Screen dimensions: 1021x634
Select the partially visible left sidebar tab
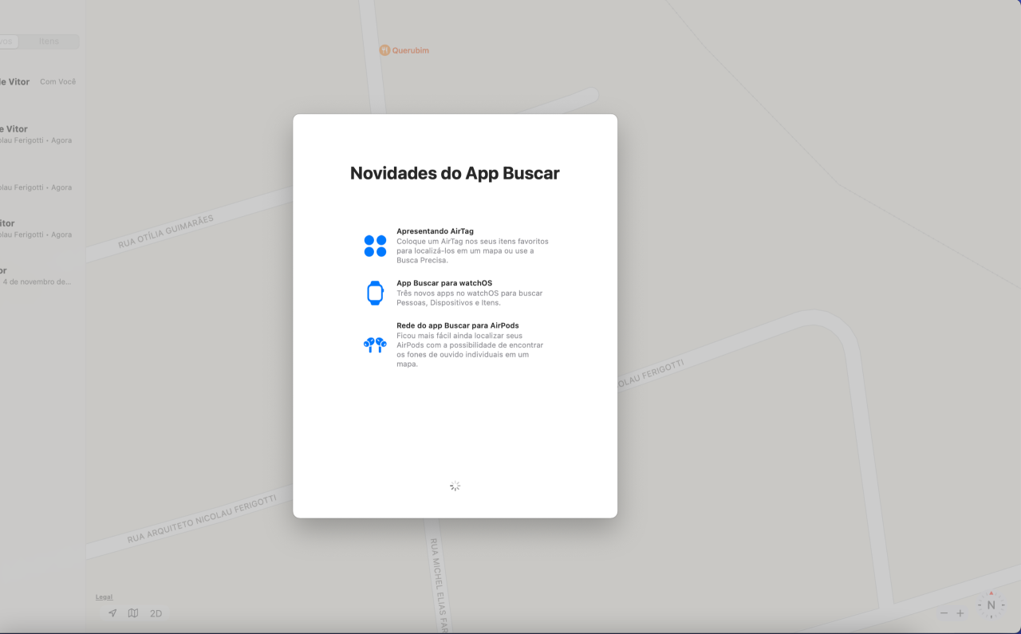[x=8, y=41]
